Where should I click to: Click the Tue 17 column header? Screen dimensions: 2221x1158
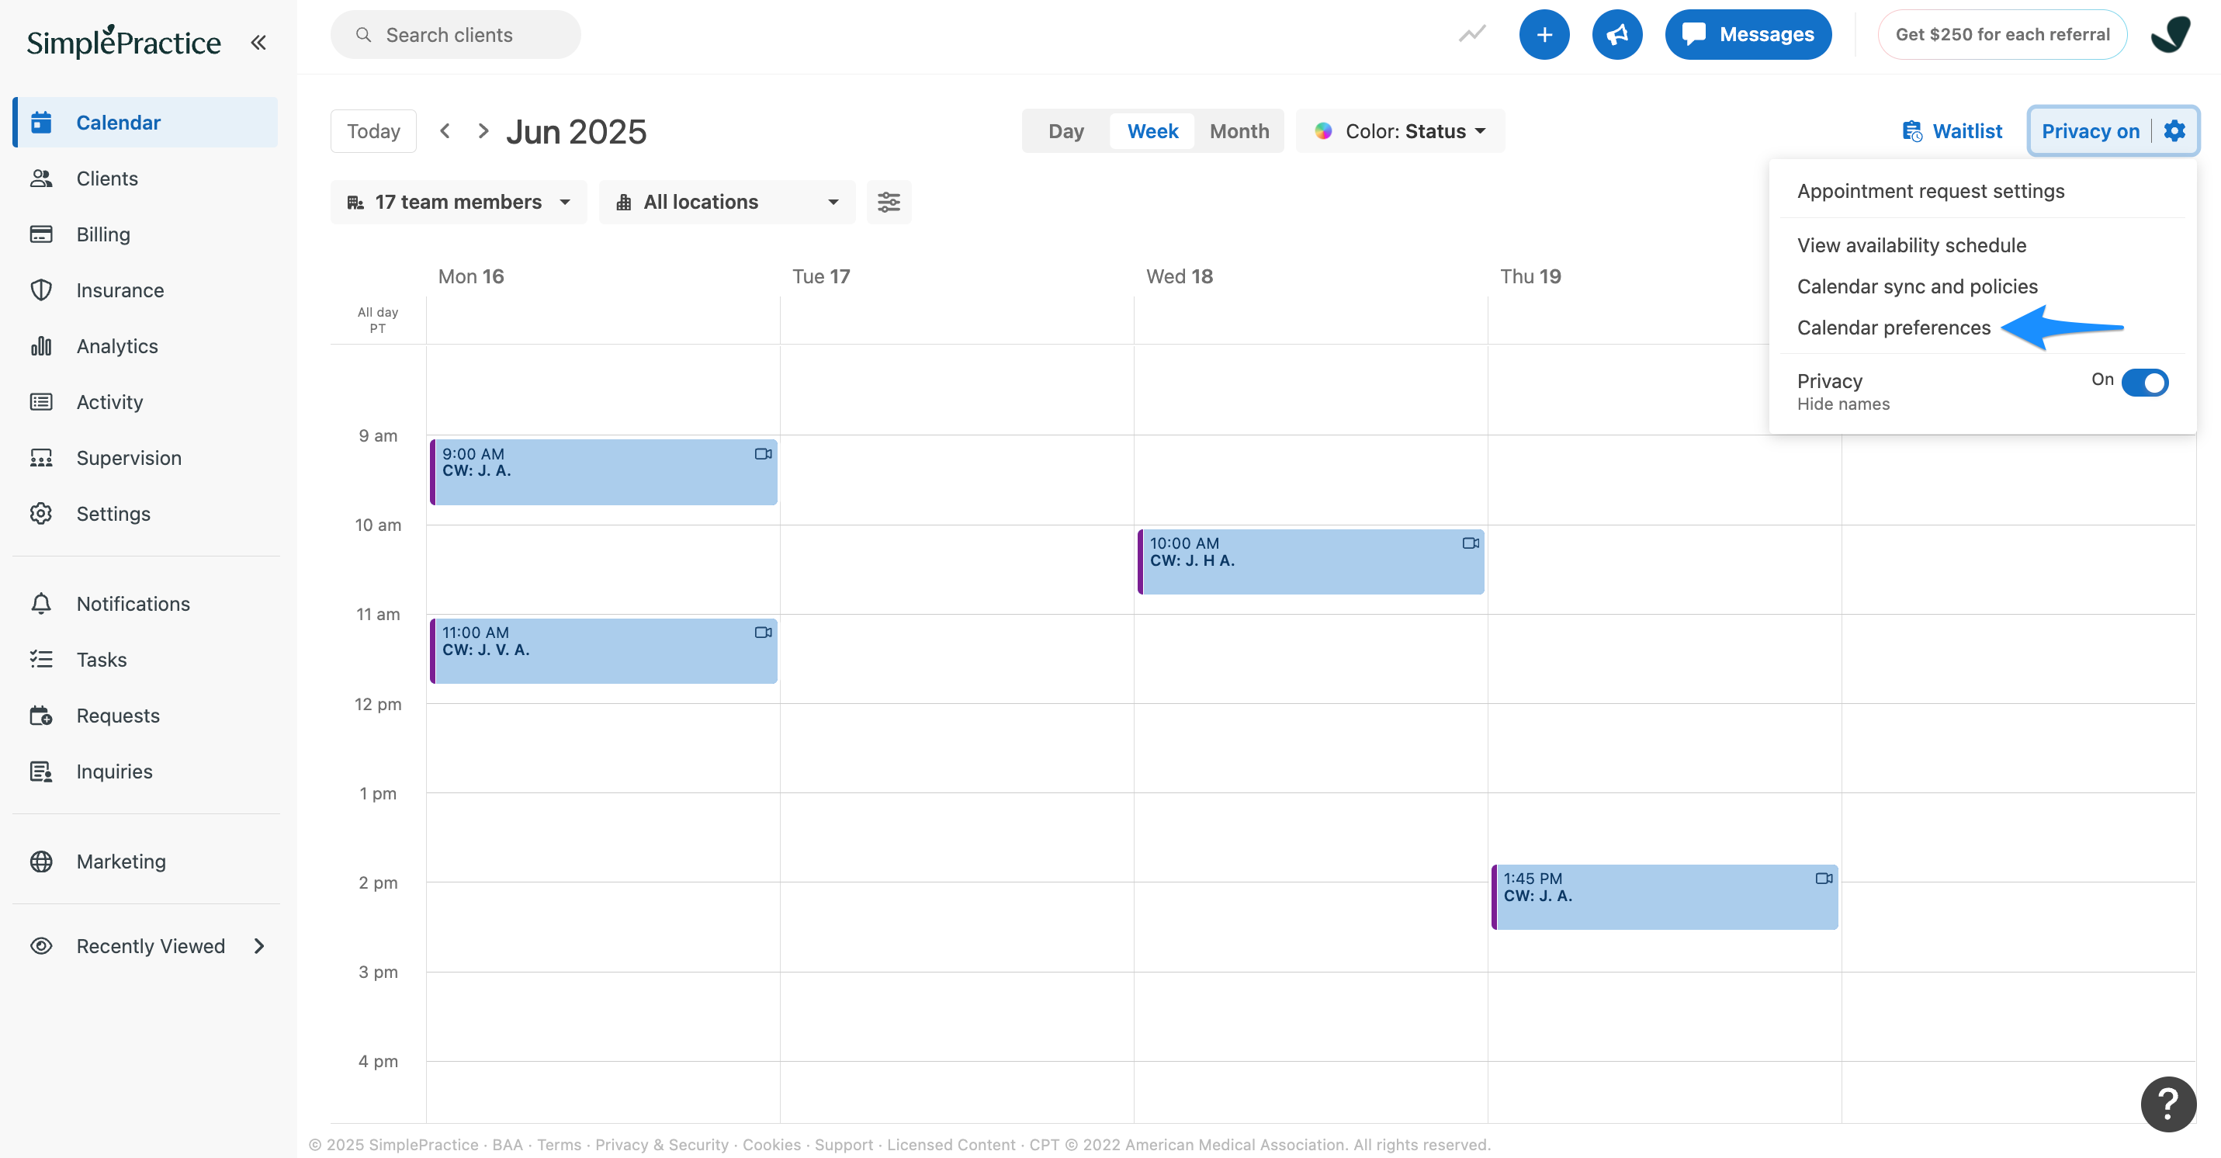[x=821, y=276]
